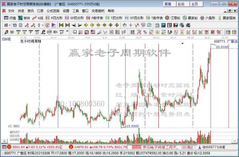Viewport: 239px width, 157px height.
Task: Open the calculator icon
Action: (x=163, y=25)
